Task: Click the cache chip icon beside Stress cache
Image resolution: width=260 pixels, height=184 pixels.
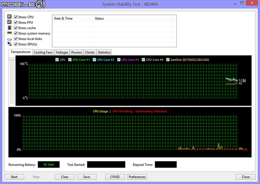Action: click(9, 28)
